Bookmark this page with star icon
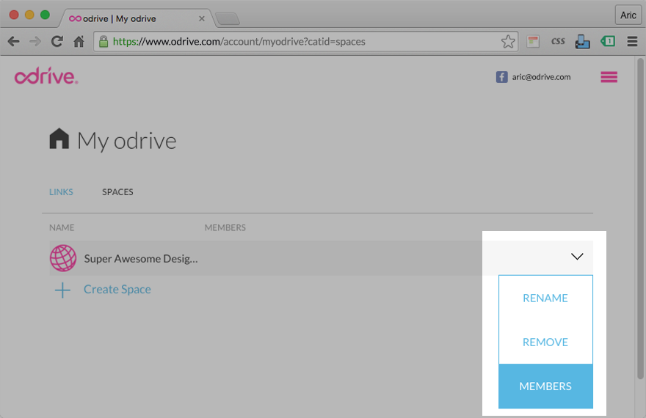Screen dimensions: 646x418 click(507, 42)
